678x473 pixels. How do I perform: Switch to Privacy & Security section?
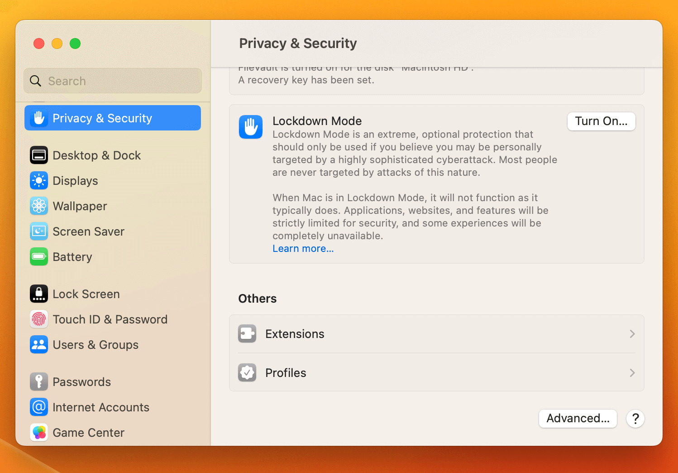click(x=102, y=118)
